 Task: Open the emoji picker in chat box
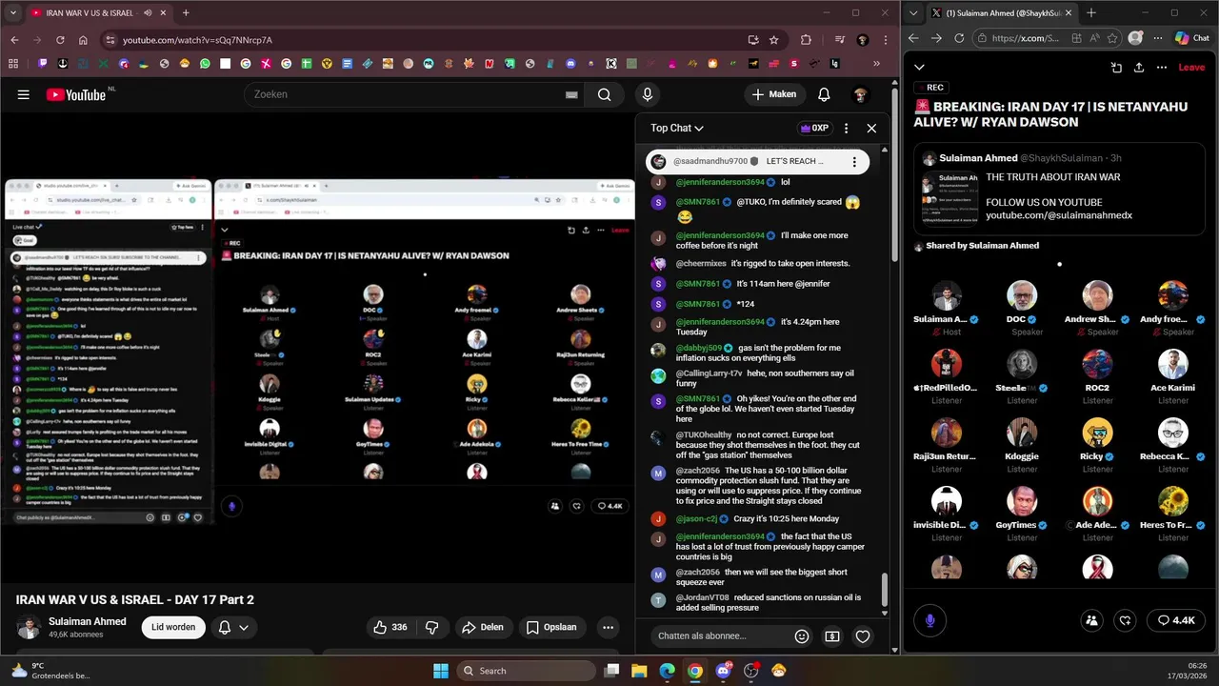click(802, 636)
